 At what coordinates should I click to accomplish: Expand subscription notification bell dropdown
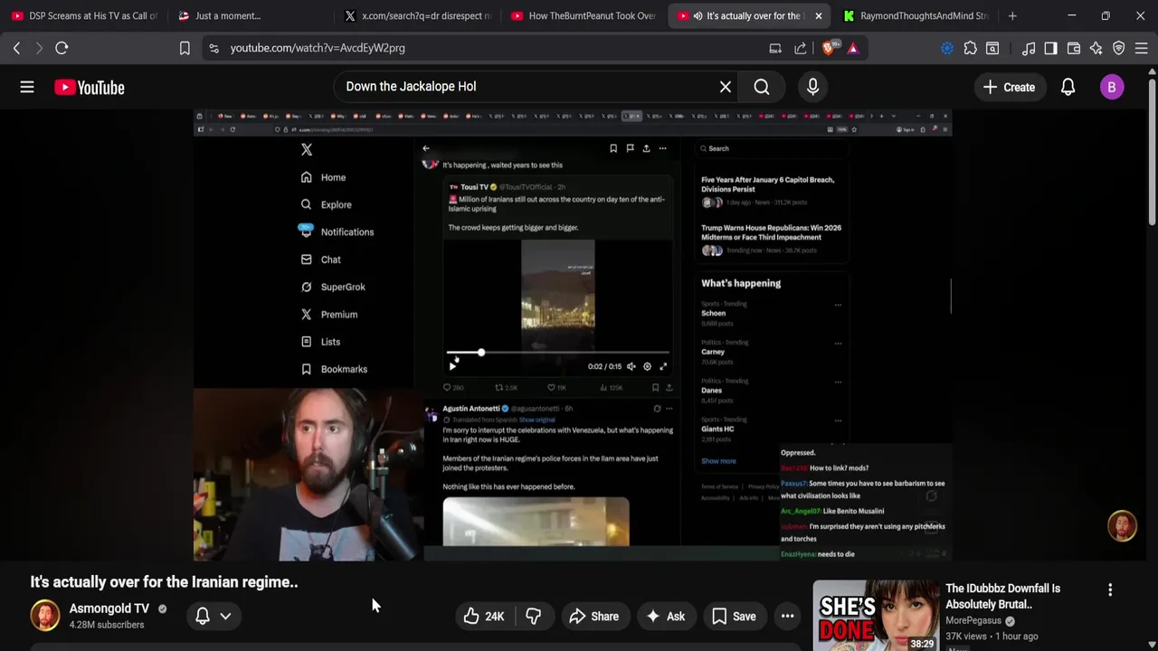click(x=214, y=617)
